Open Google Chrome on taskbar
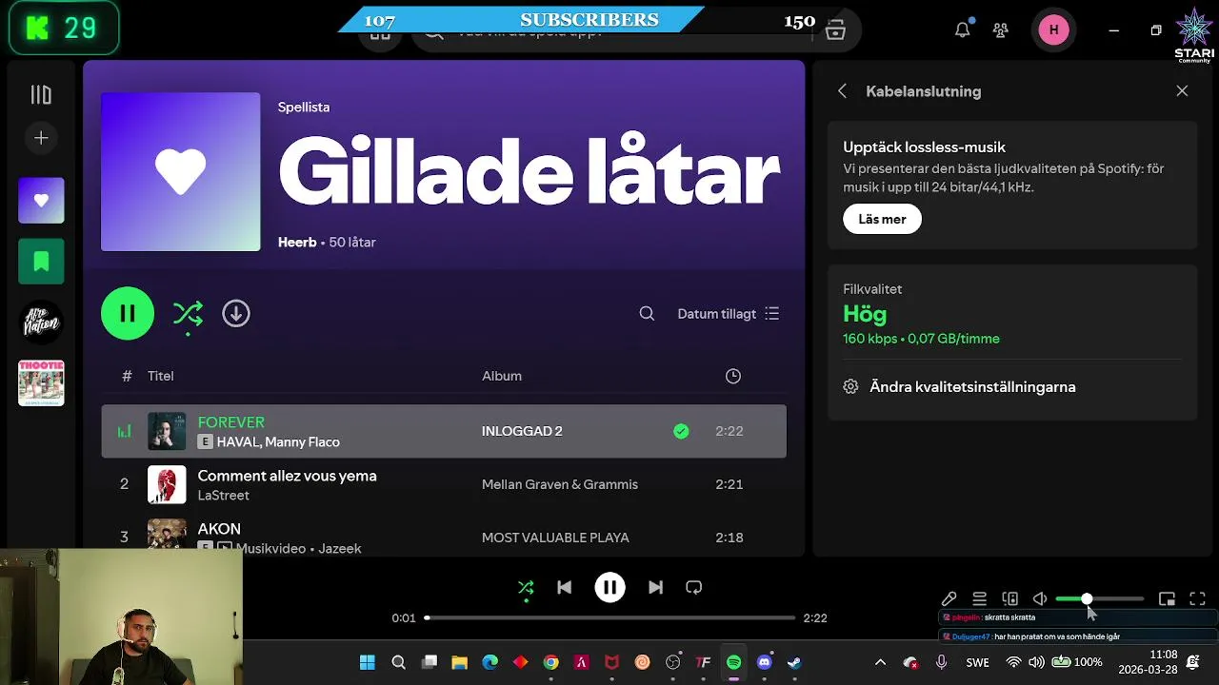Viewport: 1219px width, 685px height. (550, 662)
